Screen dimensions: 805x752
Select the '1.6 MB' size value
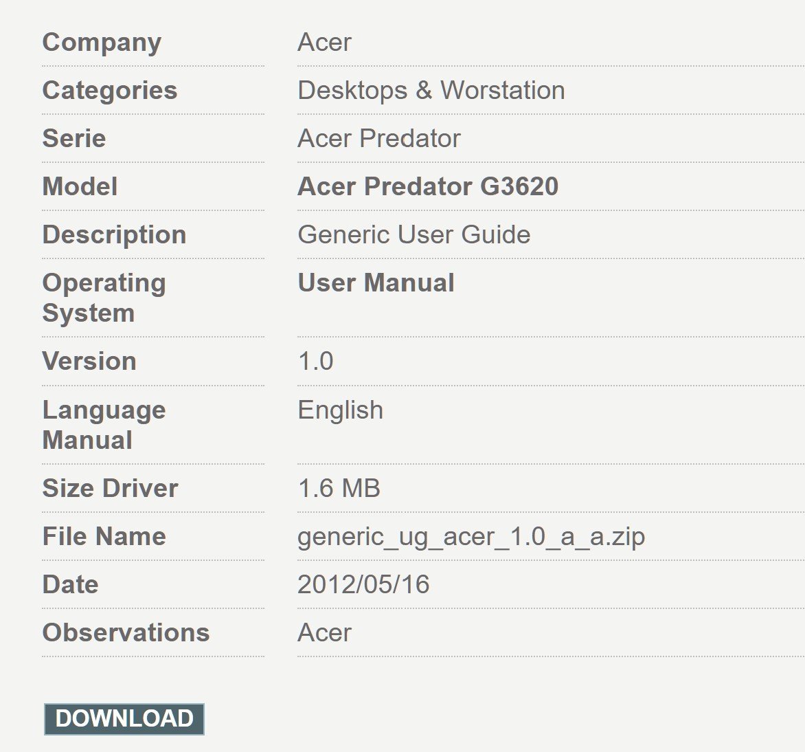point(339,489)
